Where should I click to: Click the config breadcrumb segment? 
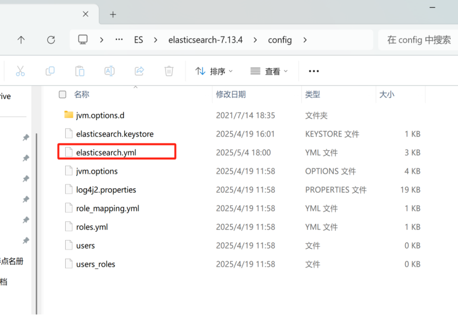280,40
